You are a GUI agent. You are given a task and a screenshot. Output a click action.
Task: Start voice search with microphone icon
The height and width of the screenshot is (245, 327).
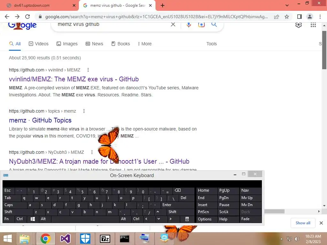pos(188,25)
